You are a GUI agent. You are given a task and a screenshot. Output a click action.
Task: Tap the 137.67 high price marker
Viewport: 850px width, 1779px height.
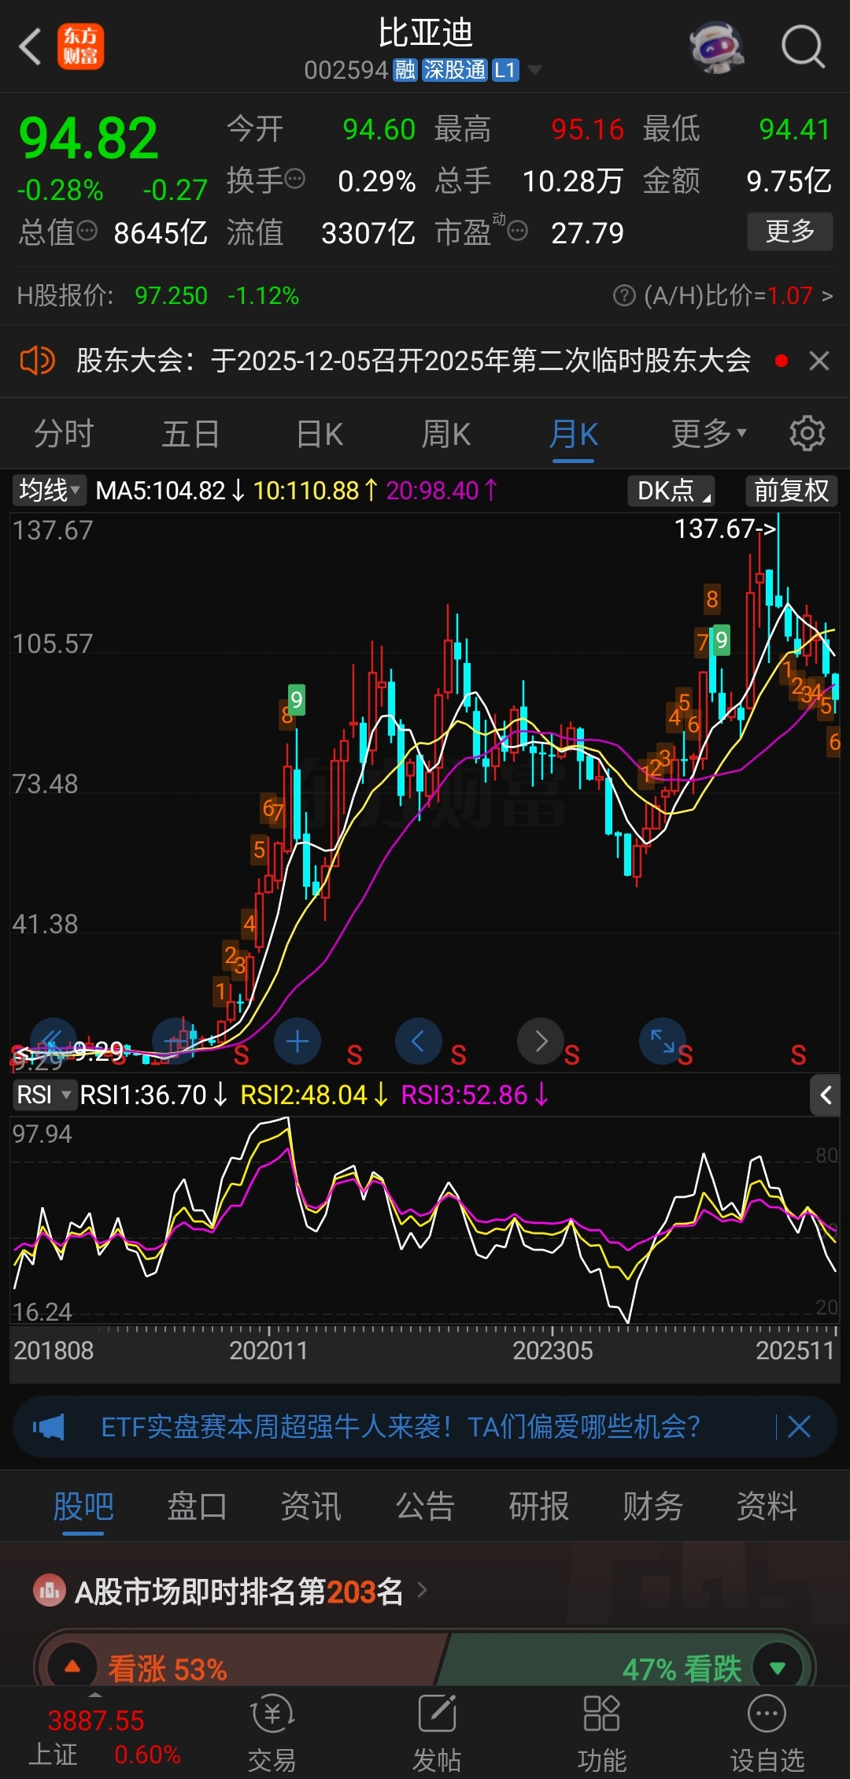pyautogui.click(x=725, y=528)
